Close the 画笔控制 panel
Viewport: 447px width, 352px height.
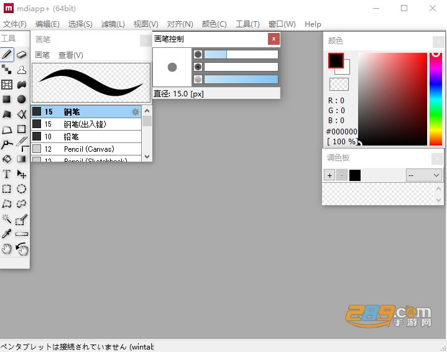click(274, 39)
